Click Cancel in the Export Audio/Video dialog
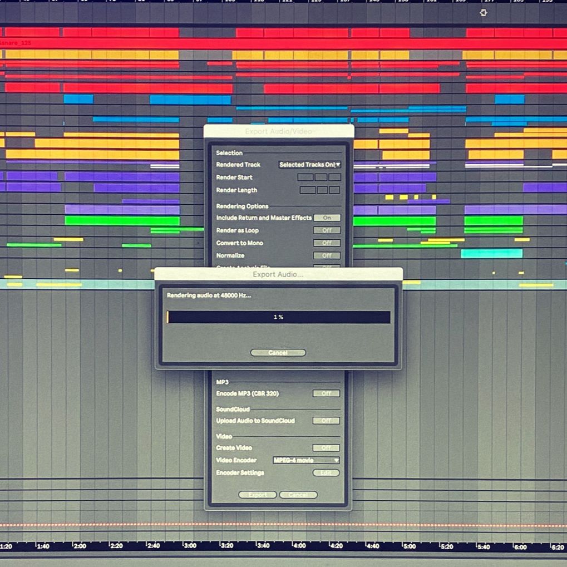Screen dimensions: 567x567 [298, 495]
